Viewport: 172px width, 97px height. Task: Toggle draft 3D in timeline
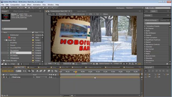click(33, 71)
